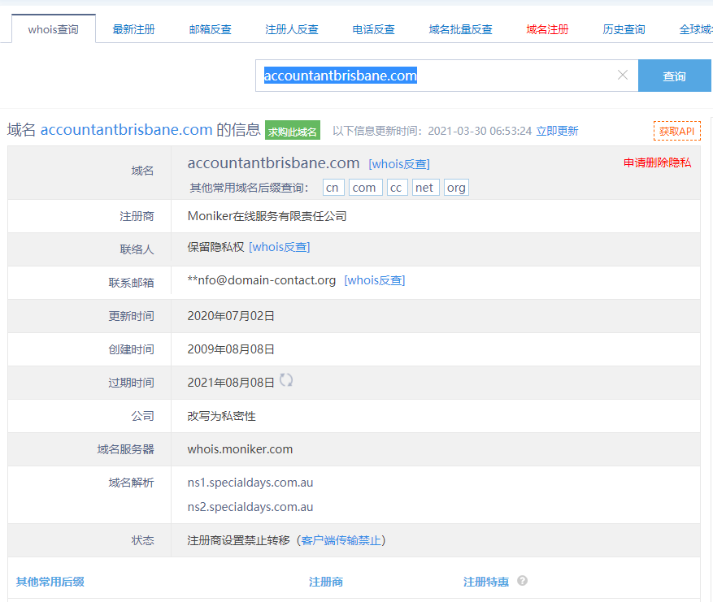This screenshot has height=602, width=713.
Task: Click the 查询 search button
Action: click(674, 76)
